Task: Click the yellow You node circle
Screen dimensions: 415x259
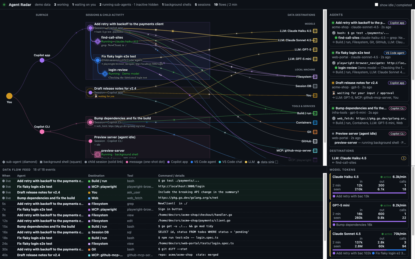Action: coord(9,96)
